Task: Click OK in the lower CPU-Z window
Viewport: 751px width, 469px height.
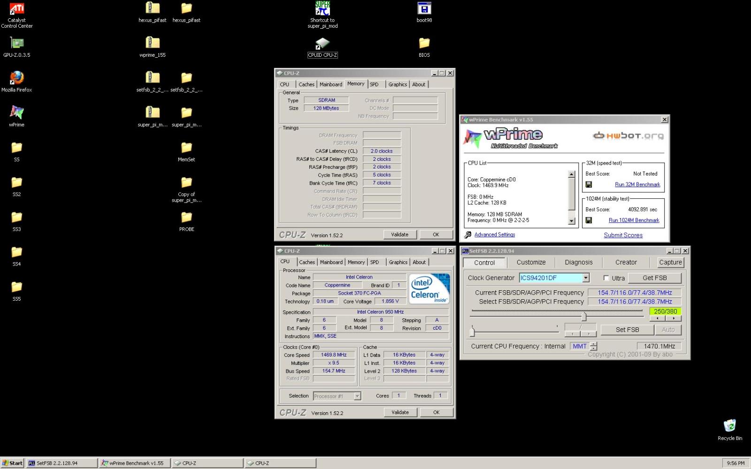Action: point(437,412)
